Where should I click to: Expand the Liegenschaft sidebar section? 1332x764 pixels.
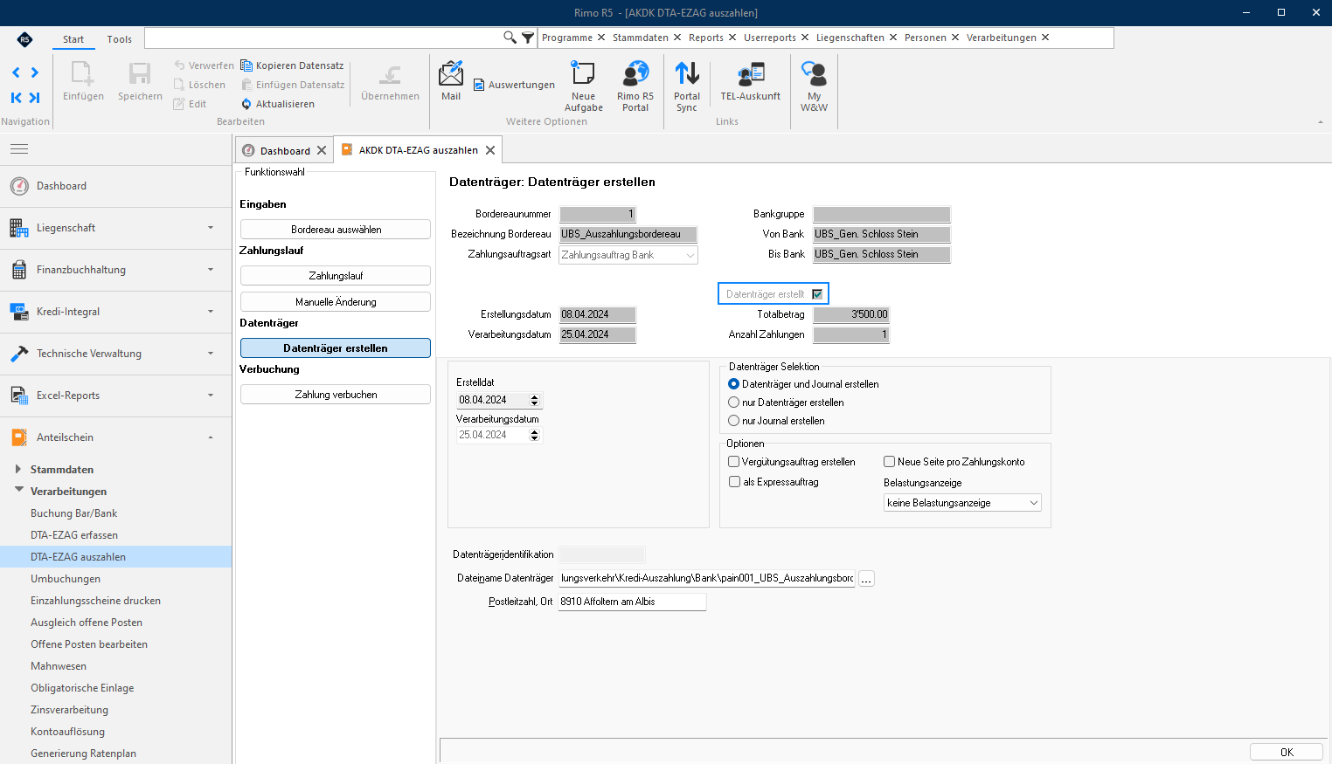(x=115, y=228)
